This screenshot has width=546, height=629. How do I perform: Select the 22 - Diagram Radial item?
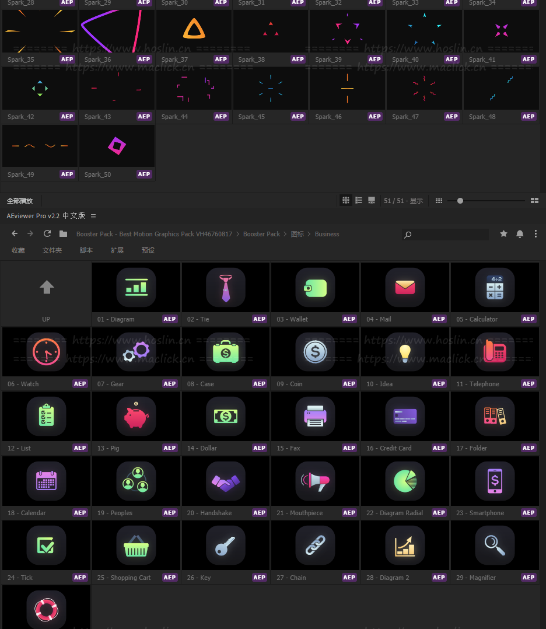pos(405,487)
